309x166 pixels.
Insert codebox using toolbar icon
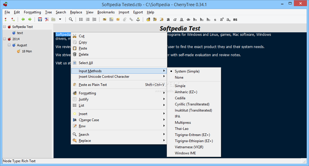click(x=118, y=19)
